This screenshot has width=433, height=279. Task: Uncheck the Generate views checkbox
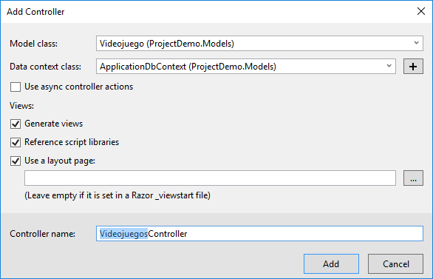click(x=16, y=124)
